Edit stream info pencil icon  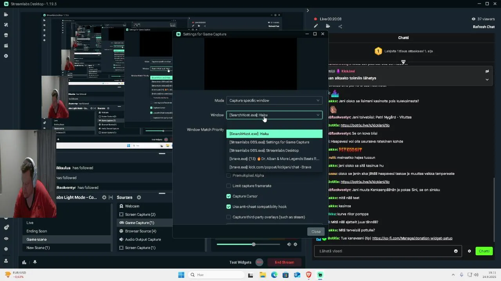pyautogui.click(x=316, y=26)
